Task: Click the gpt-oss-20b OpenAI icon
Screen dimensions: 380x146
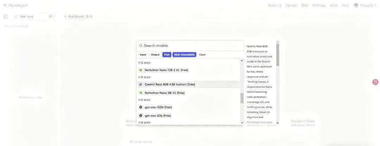Action: (x=140, y=115)
